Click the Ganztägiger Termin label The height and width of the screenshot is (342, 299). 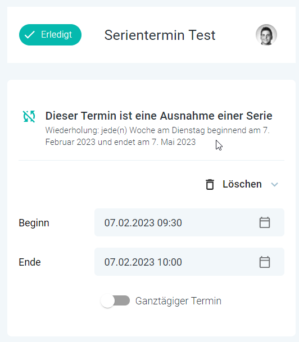[x=178, y=301]
